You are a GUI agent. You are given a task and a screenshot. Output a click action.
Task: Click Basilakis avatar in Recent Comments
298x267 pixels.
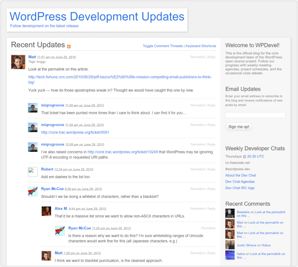[230, 214]
